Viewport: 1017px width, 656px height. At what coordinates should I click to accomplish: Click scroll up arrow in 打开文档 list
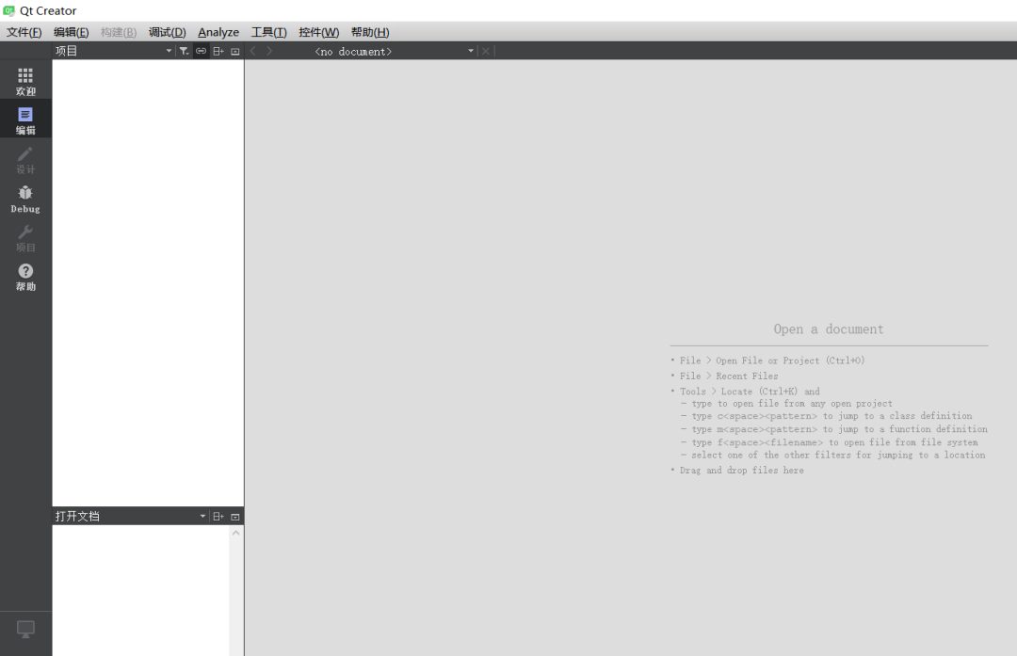coord(236,533)
